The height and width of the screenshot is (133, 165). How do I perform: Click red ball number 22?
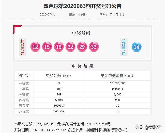tap(70, 47)
